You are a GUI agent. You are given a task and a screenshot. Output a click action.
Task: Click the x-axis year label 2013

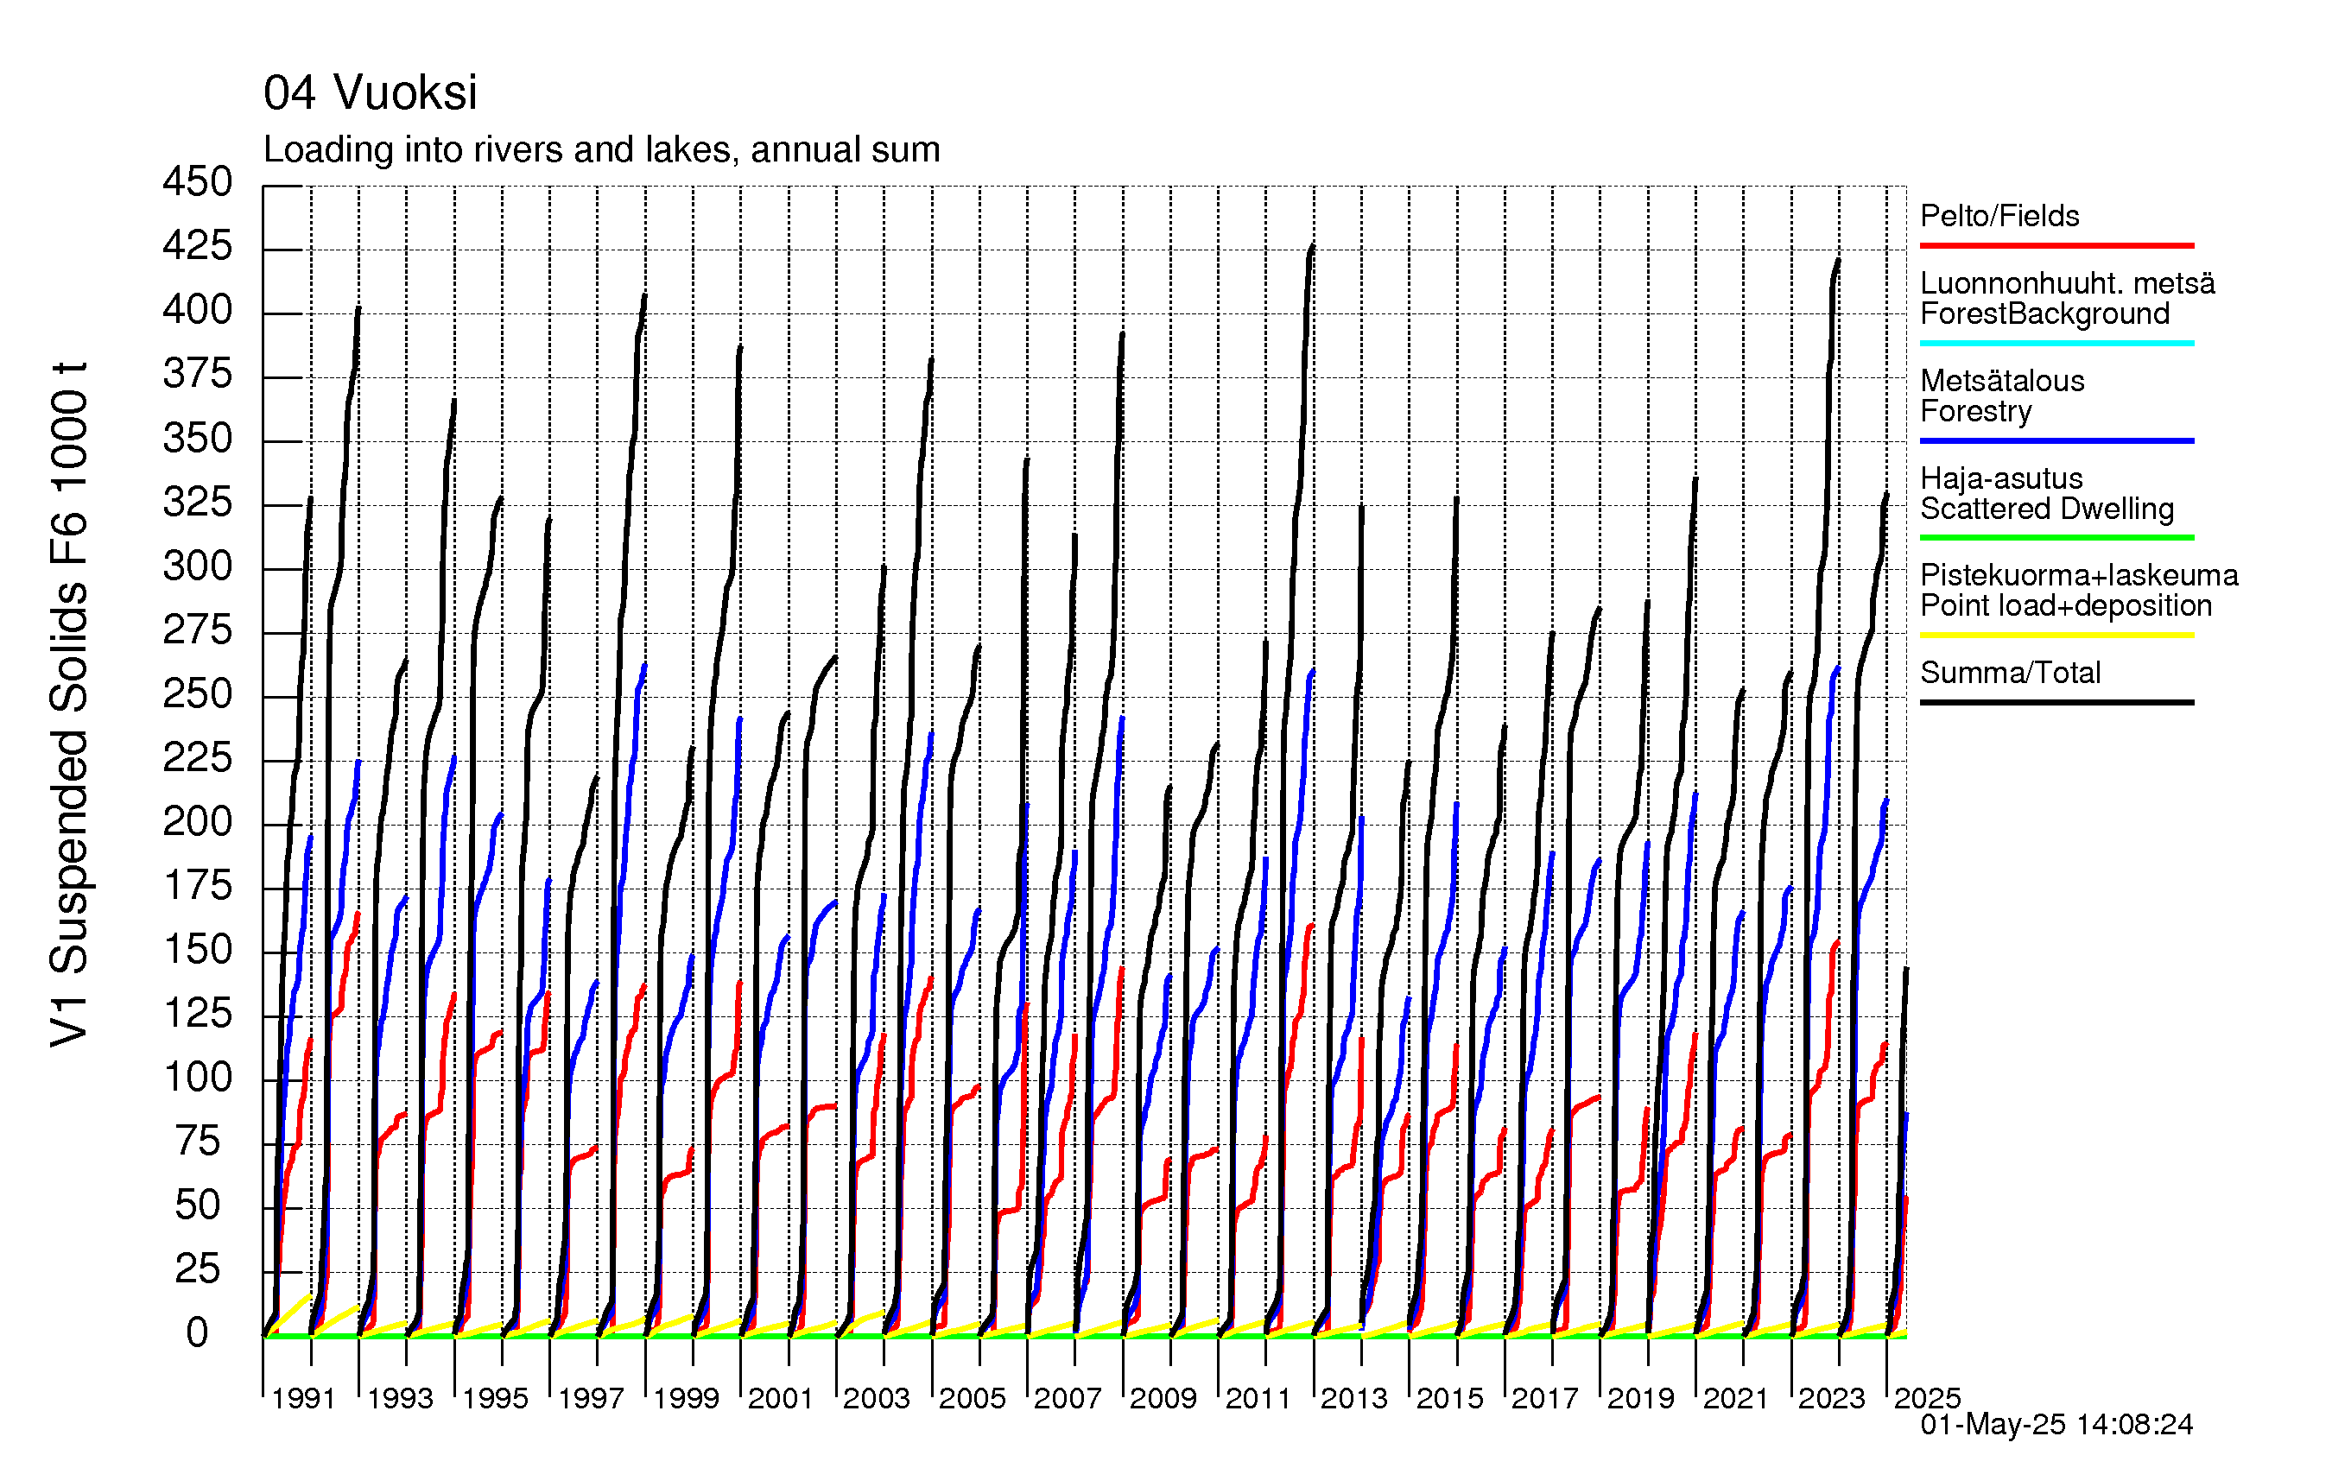(1354, 1398)
